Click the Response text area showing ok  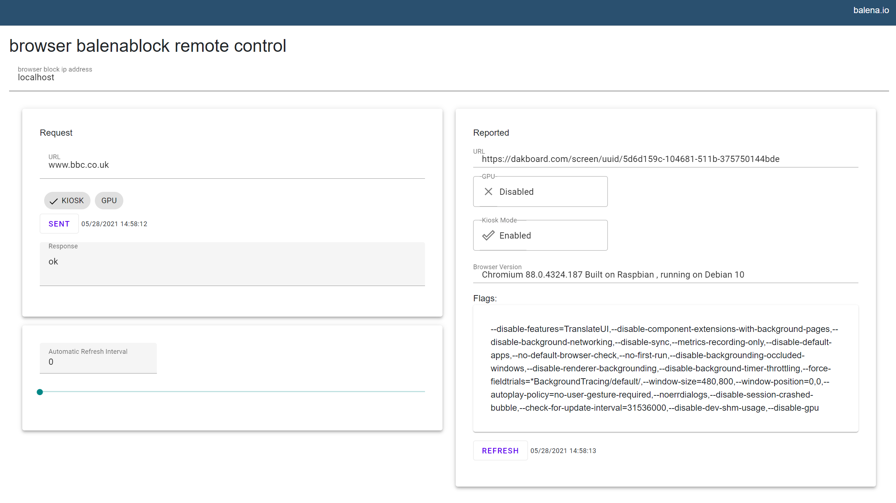(x=232, y=264)
